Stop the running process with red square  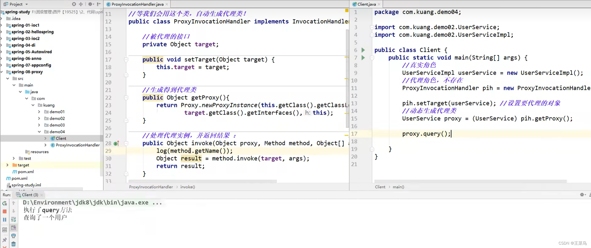tap(5, 211)
